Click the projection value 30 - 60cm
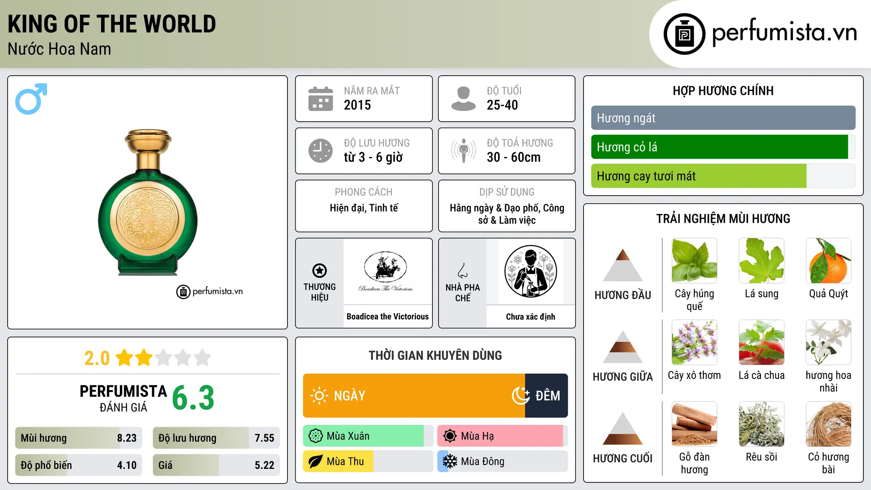The width and height of the screenshot is (871, 490). tap(514, 157)
